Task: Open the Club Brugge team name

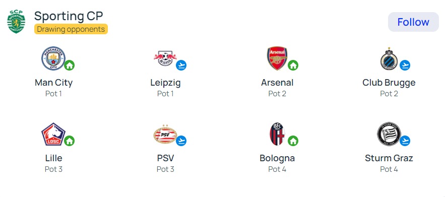Action: pos(389,83)
